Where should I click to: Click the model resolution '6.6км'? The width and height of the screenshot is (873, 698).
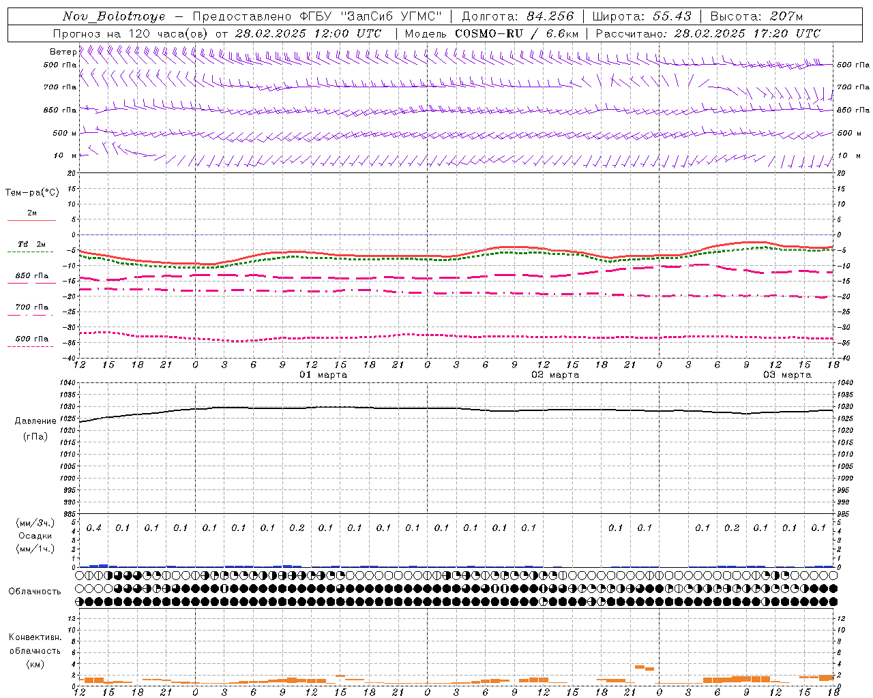(x=562, y=33)
